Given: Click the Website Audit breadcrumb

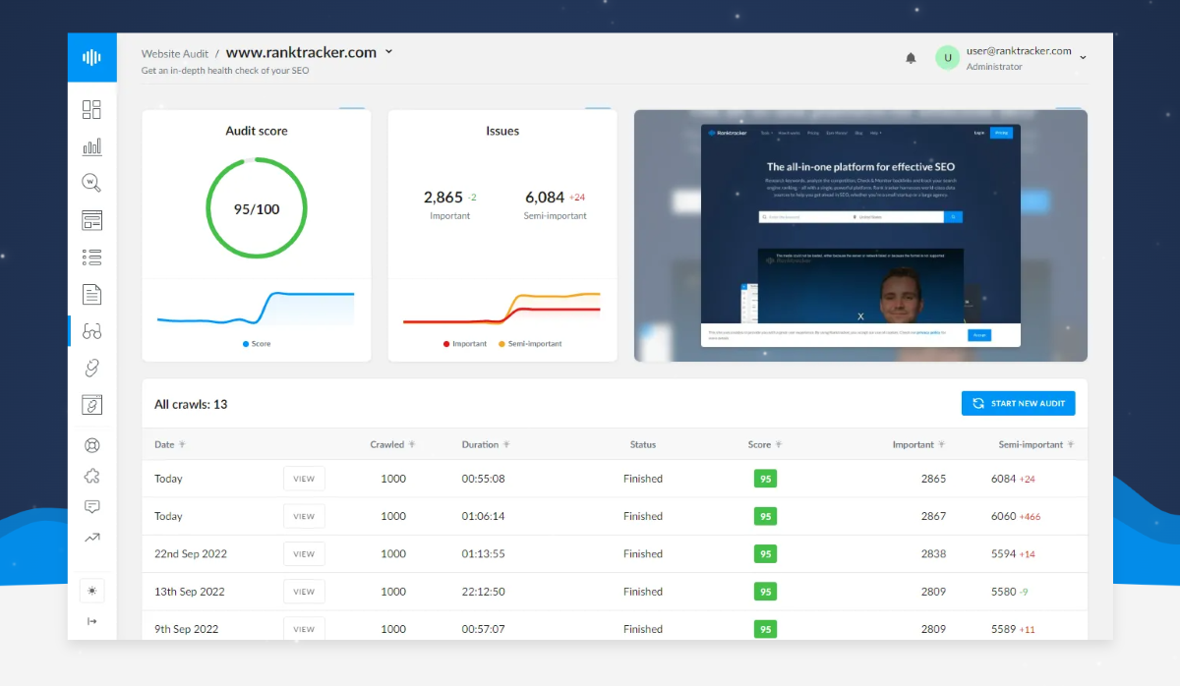Looking at the screenshot, I should [x=174, y=54].
